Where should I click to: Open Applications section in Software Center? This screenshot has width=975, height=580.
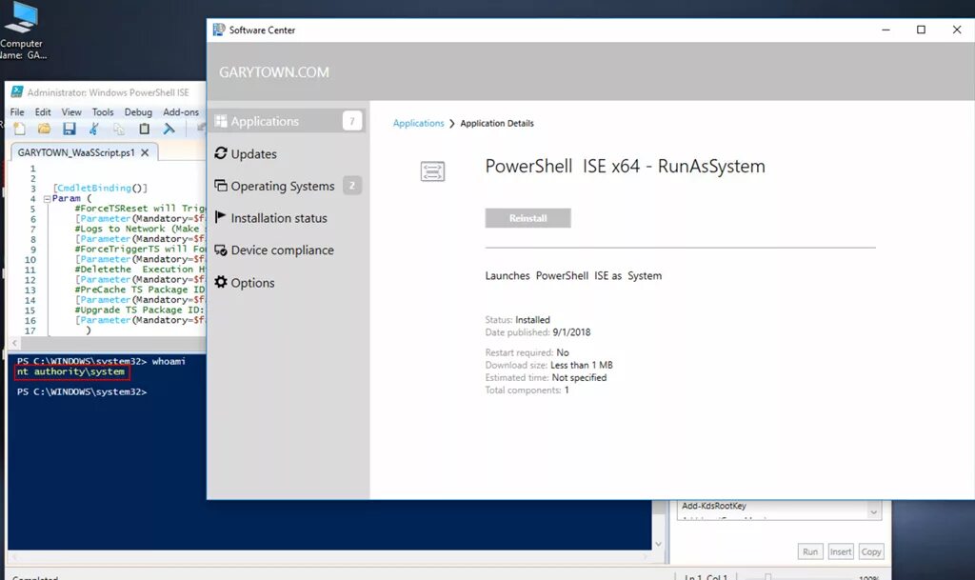288,121
